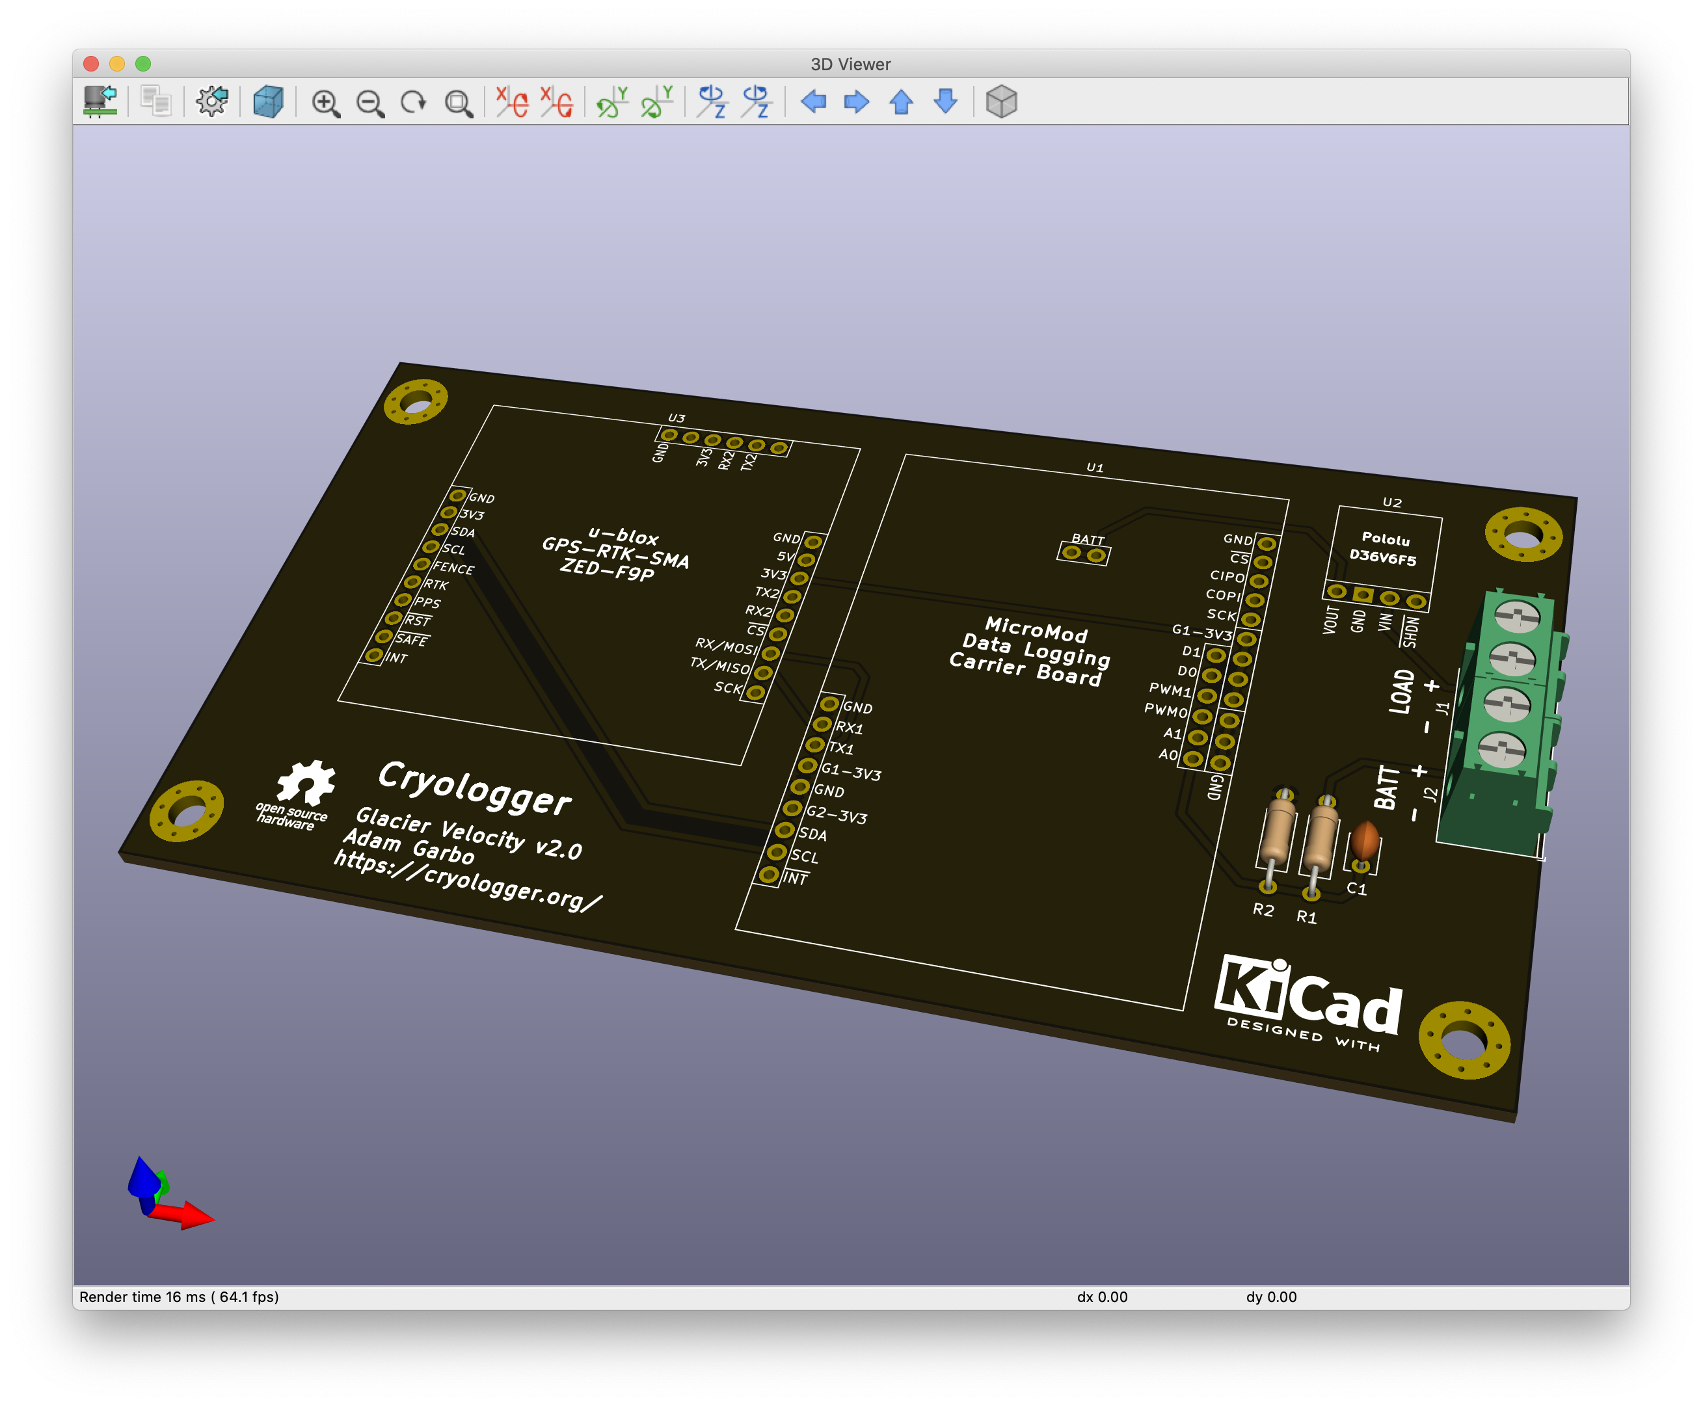Move the board down with the blue arrow

tap(945, 102)
